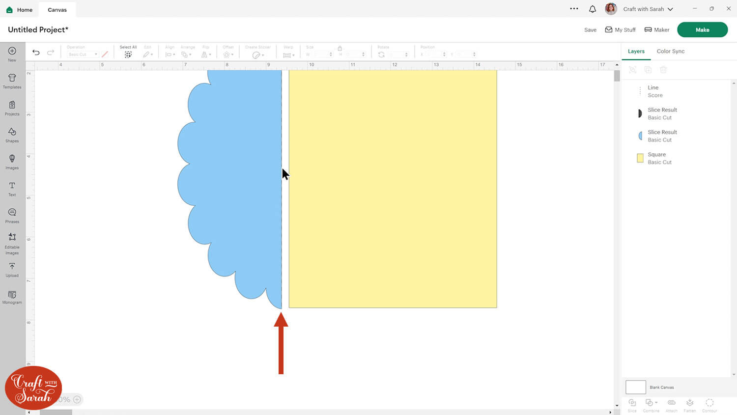Open the Warp dropdown
Viewport: 737px width, 415px height.
(288, 55)
